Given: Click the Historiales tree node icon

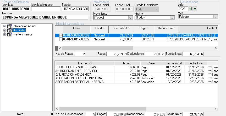Looking at the screenshot, I should tap(9, 30).
